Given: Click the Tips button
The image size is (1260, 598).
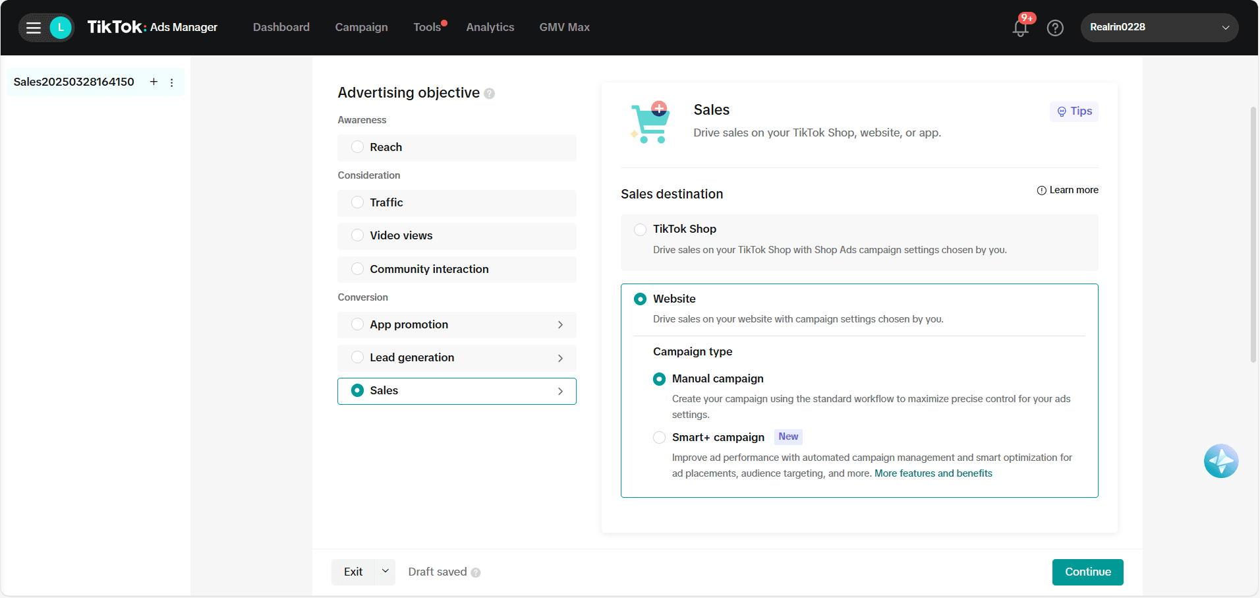Looking at the screenshot, I should point(1074,111).
